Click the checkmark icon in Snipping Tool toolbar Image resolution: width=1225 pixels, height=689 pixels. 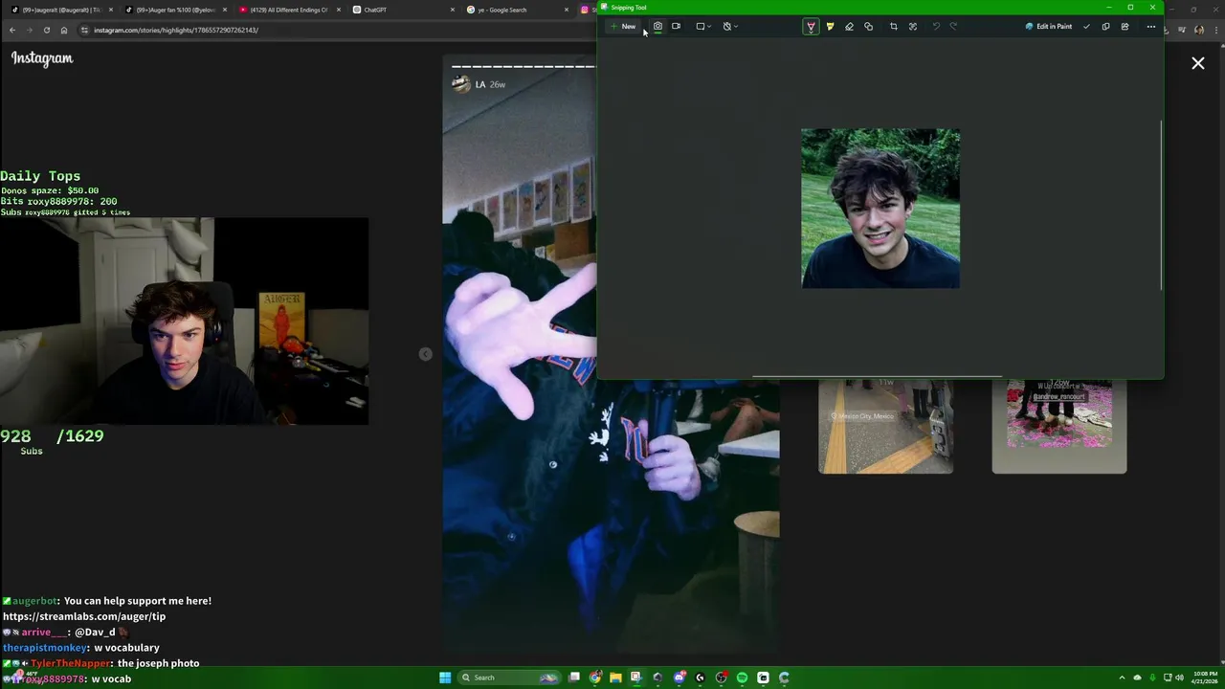click(1086, 27)
